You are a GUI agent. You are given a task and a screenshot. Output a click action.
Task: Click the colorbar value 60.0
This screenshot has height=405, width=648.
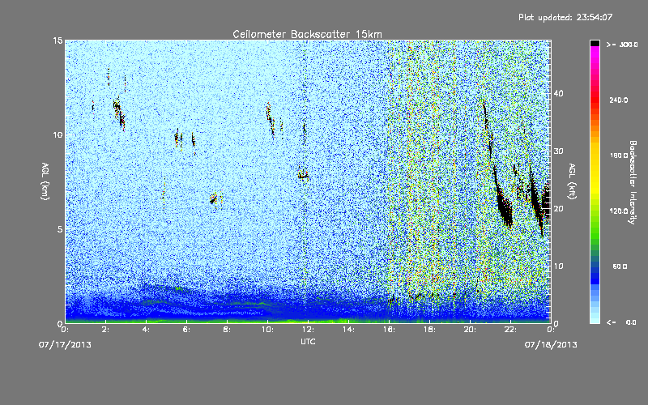point(620,266)
